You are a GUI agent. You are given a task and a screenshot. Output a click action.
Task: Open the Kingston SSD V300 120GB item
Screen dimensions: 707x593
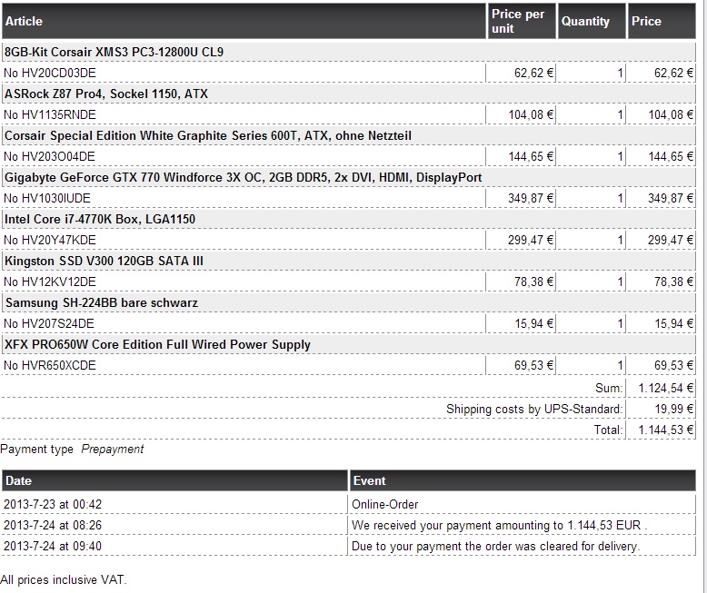coord(104,262)
